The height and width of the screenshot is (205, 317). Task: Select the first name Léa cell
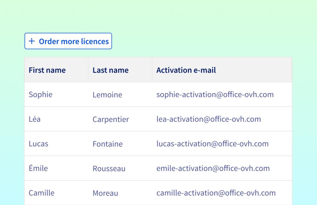point(35,119)
